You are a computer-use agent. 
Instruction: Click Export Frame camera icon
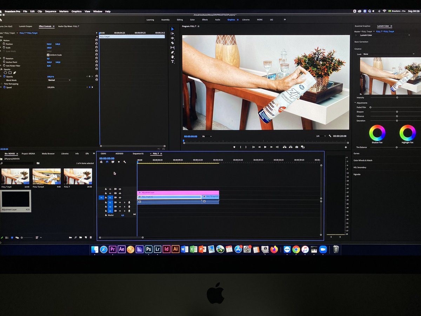coord(297,147)
